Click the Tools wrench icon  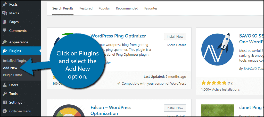5,94
